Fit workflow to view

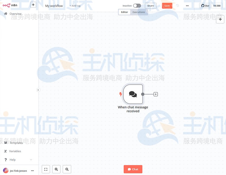pyautogui.click(x=45, y=169)
